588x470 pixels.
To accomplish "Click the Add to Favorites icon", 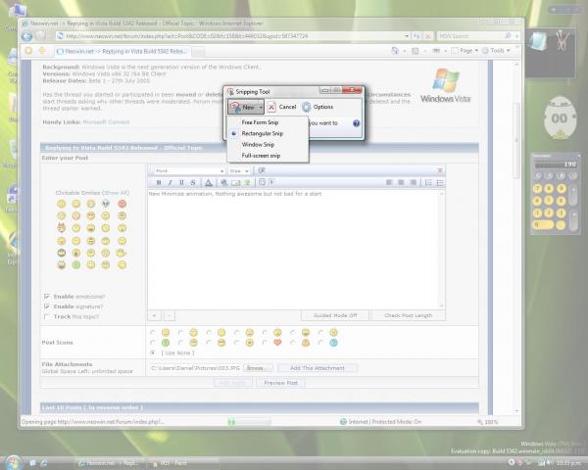I will [x=42, y=50].
